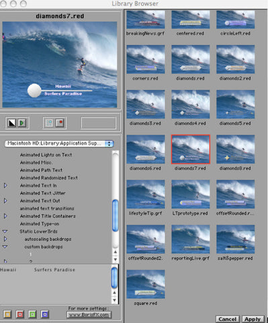The width and height of the screenshot is (268, 323).
Task: Select the diamonds3.red thumbnail
Action: [x=146, y=104]
